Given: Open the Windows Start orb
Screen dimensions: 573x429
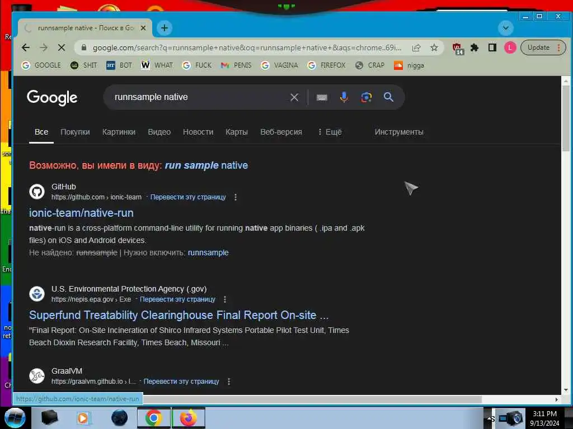Looking at the screenshot, I should point(15,418).
